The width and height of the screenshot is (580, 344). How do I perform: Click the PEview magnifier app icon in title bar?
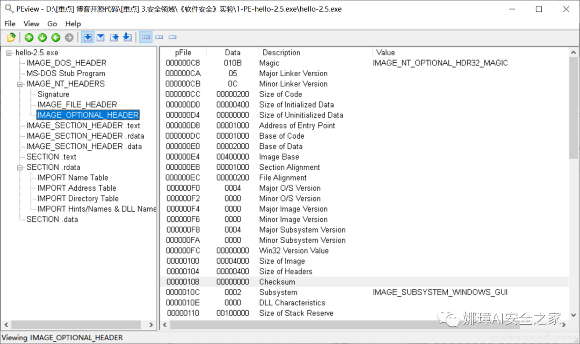9,9
